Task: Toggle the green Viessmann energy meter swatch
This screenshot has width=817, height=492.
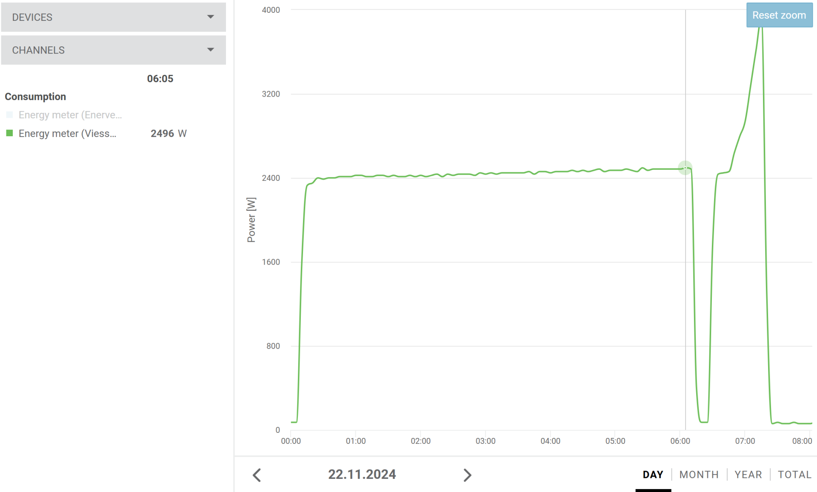Action: coord(9,133)
